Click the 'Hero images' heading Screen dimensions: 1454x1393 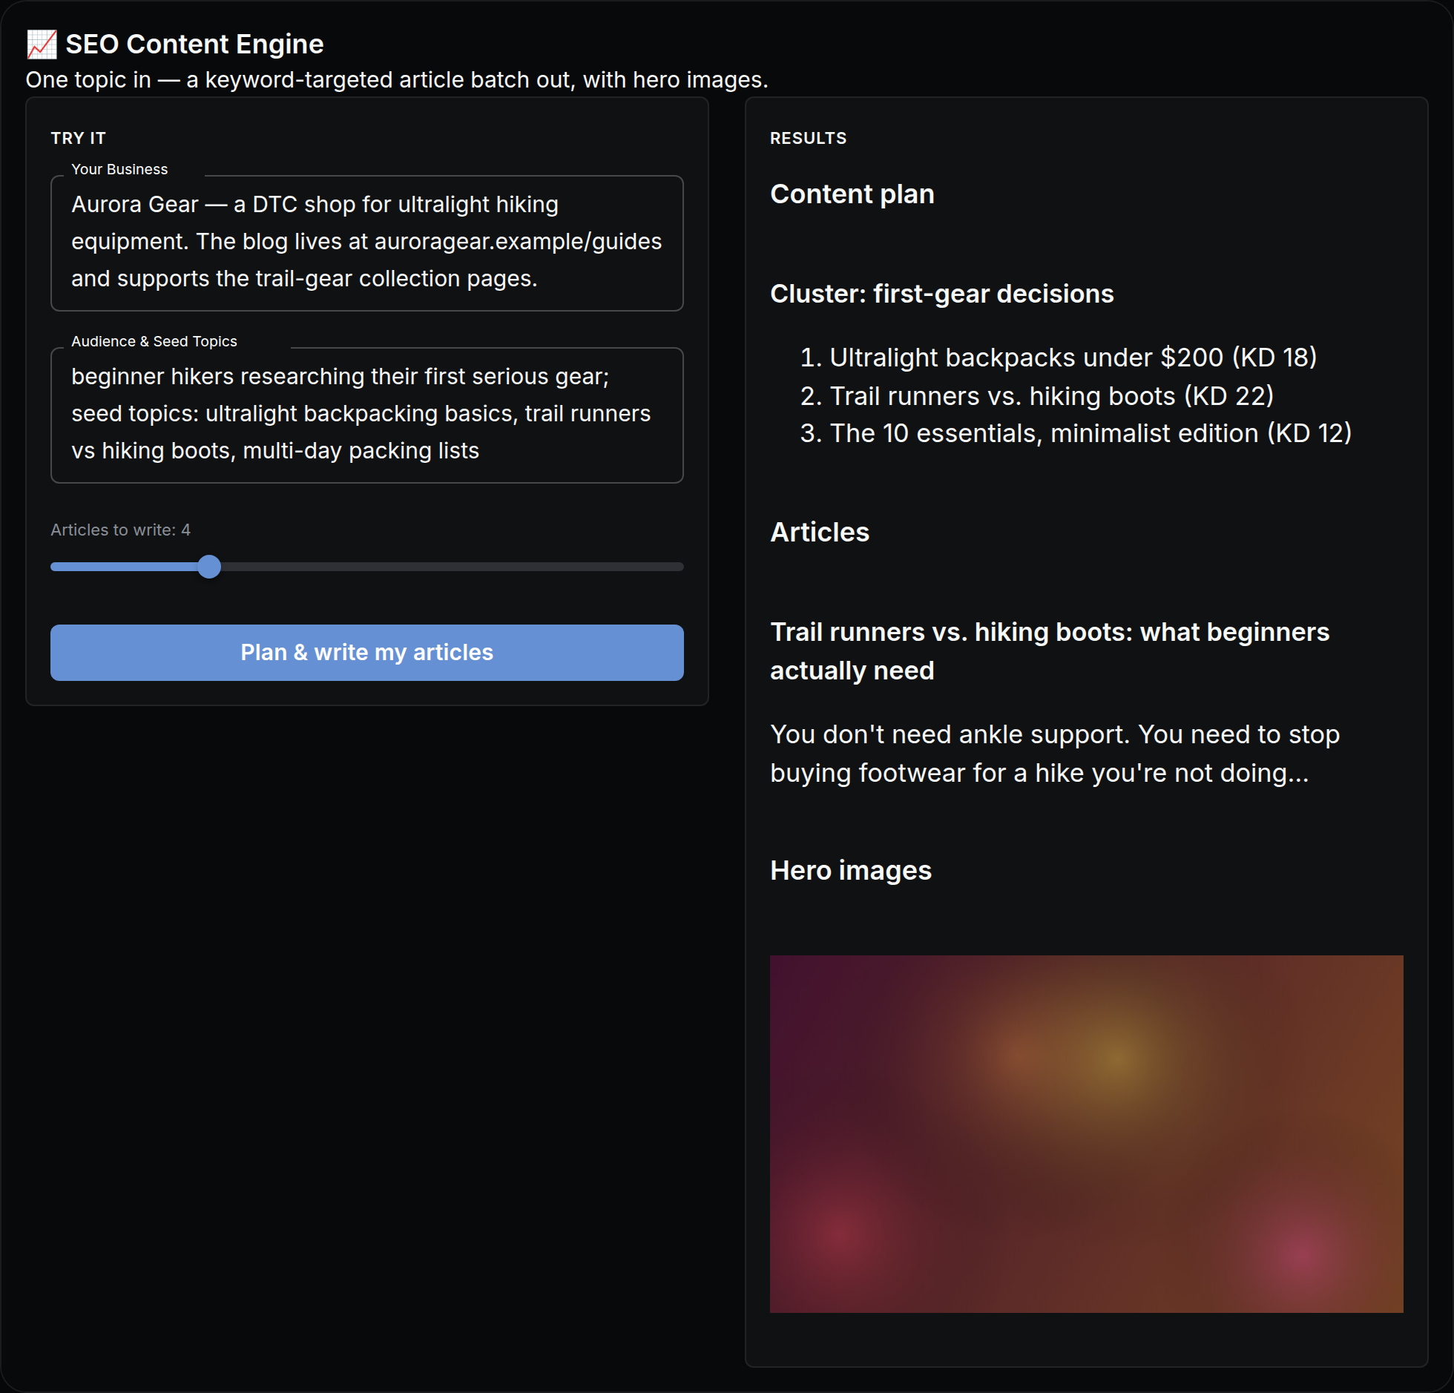coord(850,871)
